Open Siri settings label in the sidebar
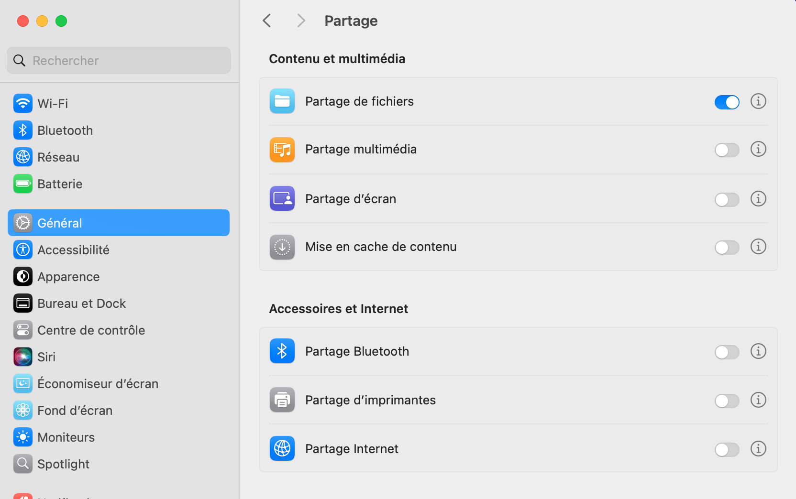This screenshot has height=499, width=796. [x=46, y=357]
